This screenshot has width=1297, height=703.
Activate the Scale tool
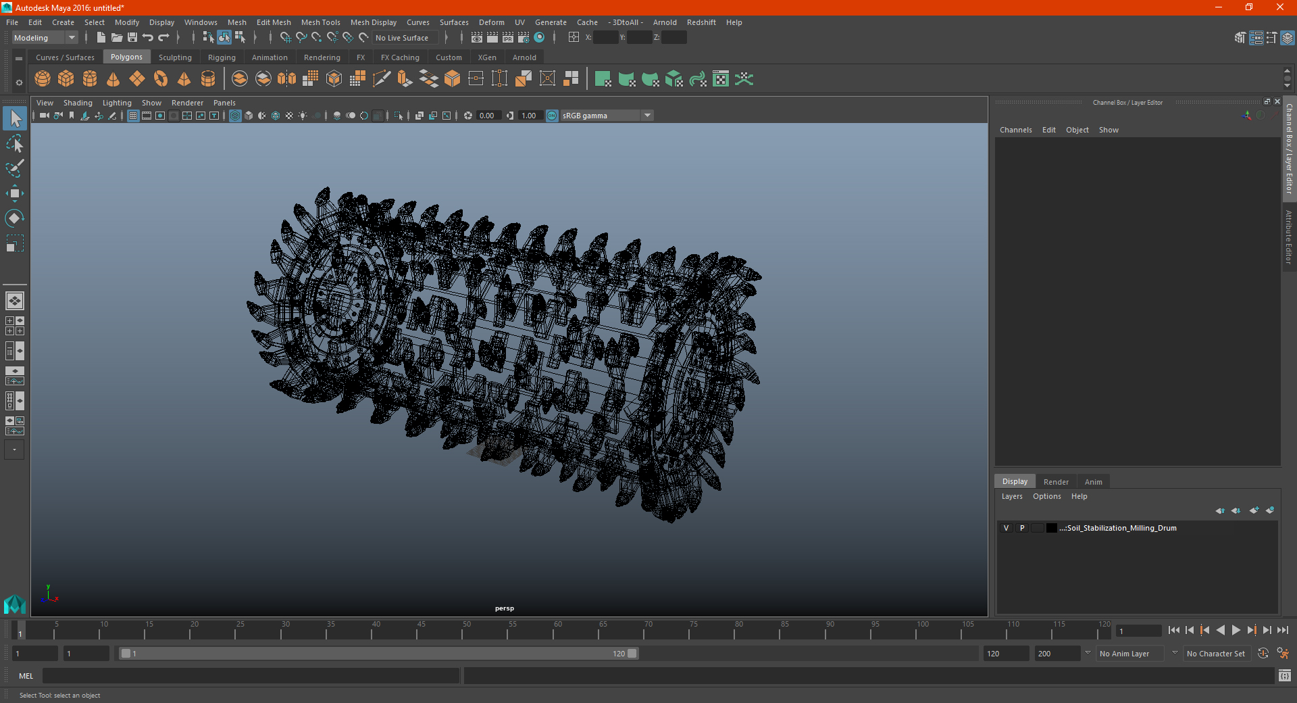[x=15, y=243]
